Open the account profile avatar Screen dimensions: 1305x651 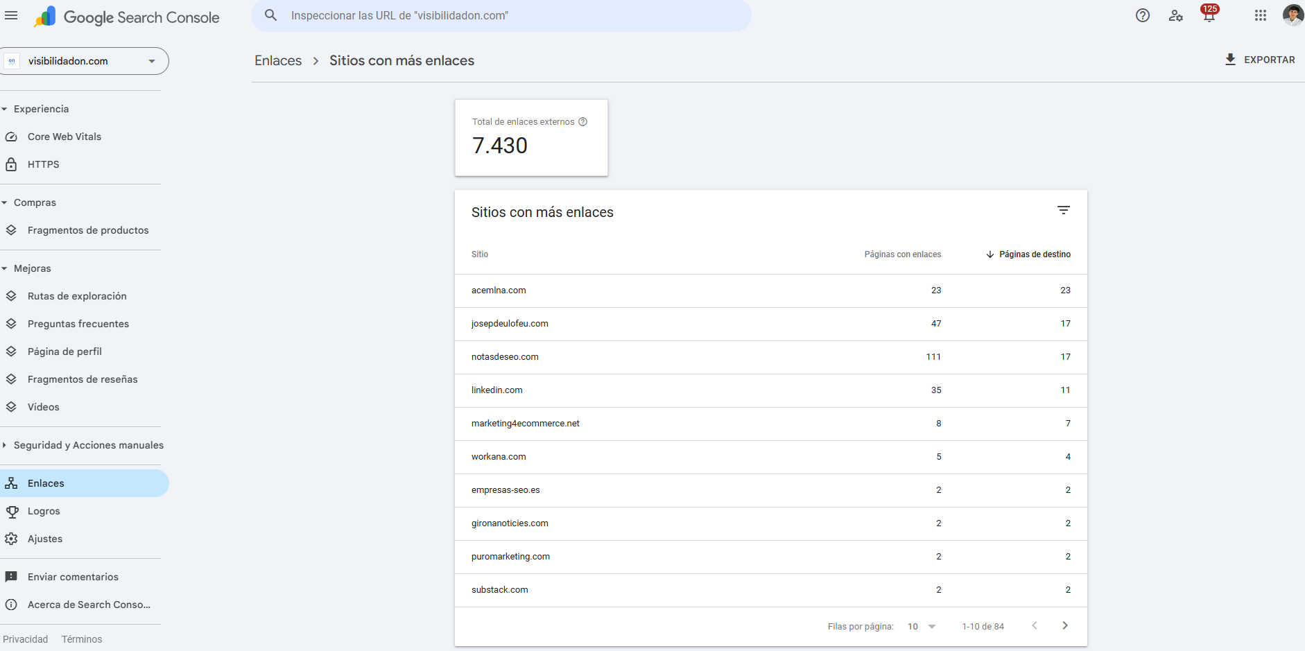pyautogui.click(x=1293, y=15)
